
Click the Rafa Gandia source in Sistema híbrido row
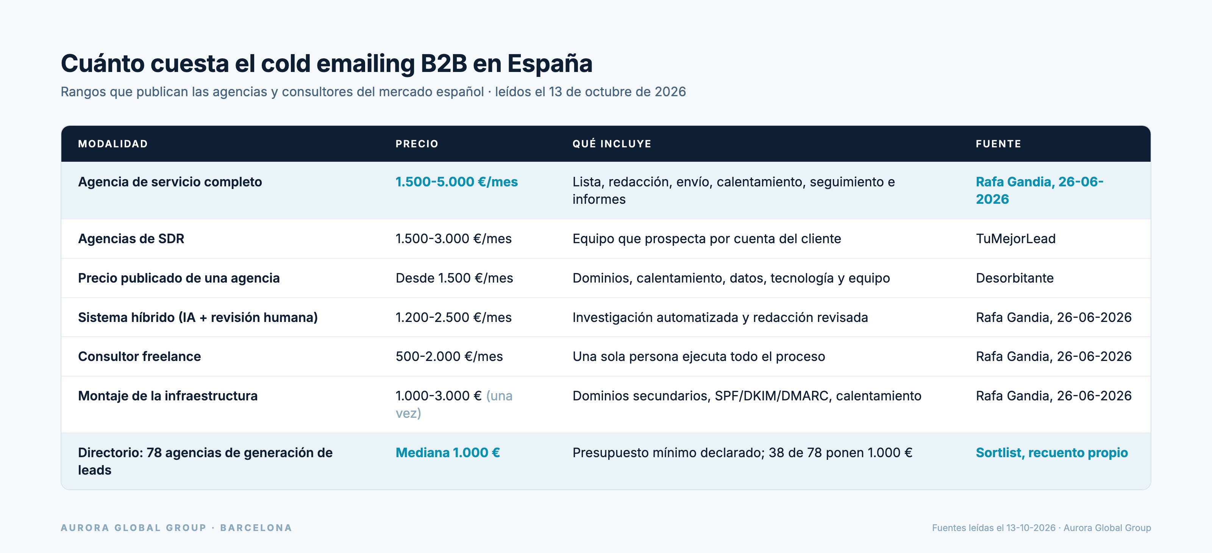[1053, 318]
